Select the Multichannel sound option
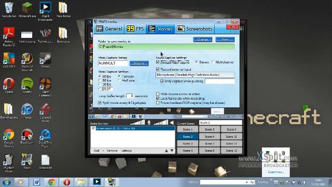This screenshot has height=187, width=332. point(213,62)
